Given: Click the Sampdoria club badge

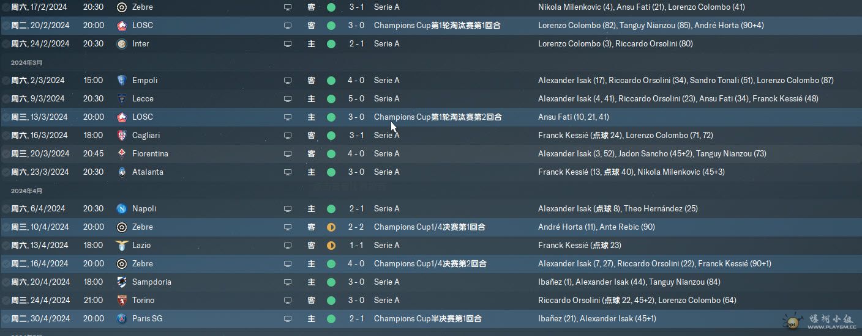Looking at the screenshot, I should tap(121, 282).
